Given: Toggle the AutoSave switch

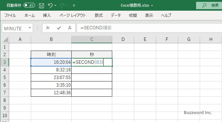Looking at the screenshot, I should tap(29, 5).
